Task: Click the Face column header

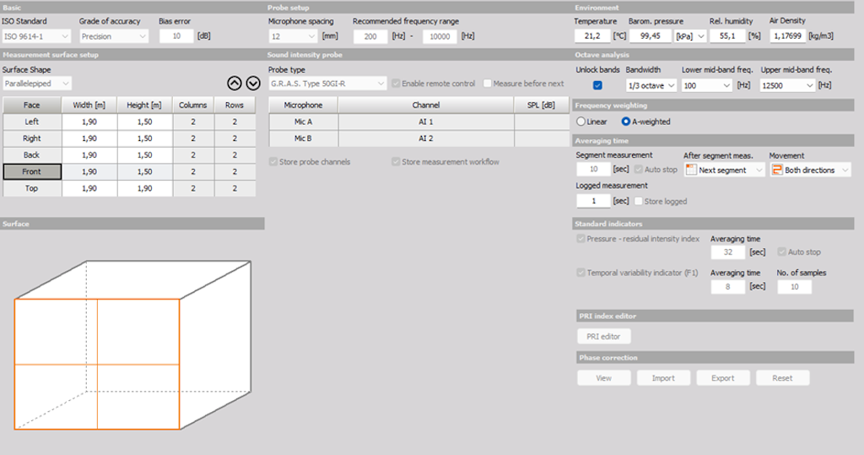Action: [x=32, y=105]
